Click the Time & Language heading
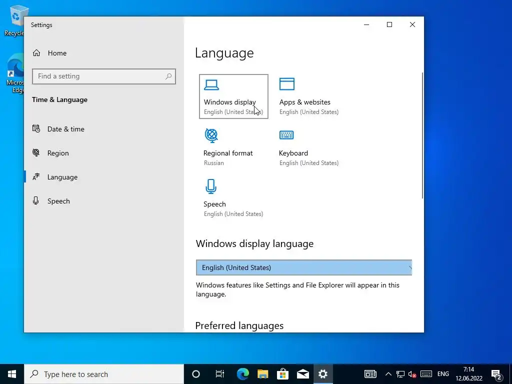 pyautogui.click(x=60, y=99)
